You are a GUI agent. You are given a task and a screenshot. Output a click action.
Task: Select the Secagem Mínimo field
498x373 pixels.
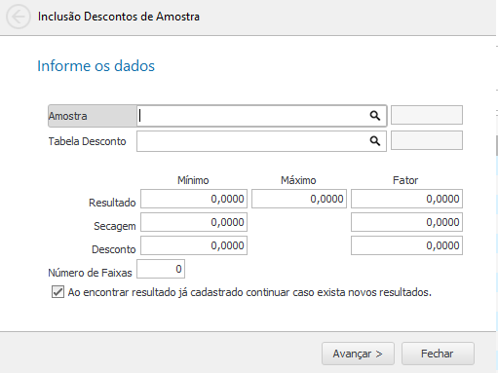(x=194, y=222)
